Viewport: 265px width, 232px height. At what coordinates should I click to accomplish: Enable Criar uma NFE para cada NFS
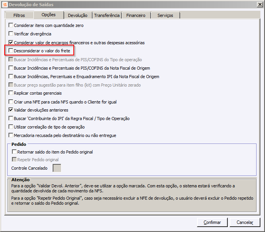click(x=11, y=102)
